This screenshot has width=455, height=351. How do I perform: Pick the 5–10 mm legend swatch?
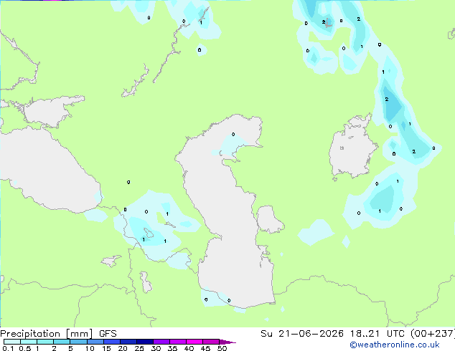78,342
